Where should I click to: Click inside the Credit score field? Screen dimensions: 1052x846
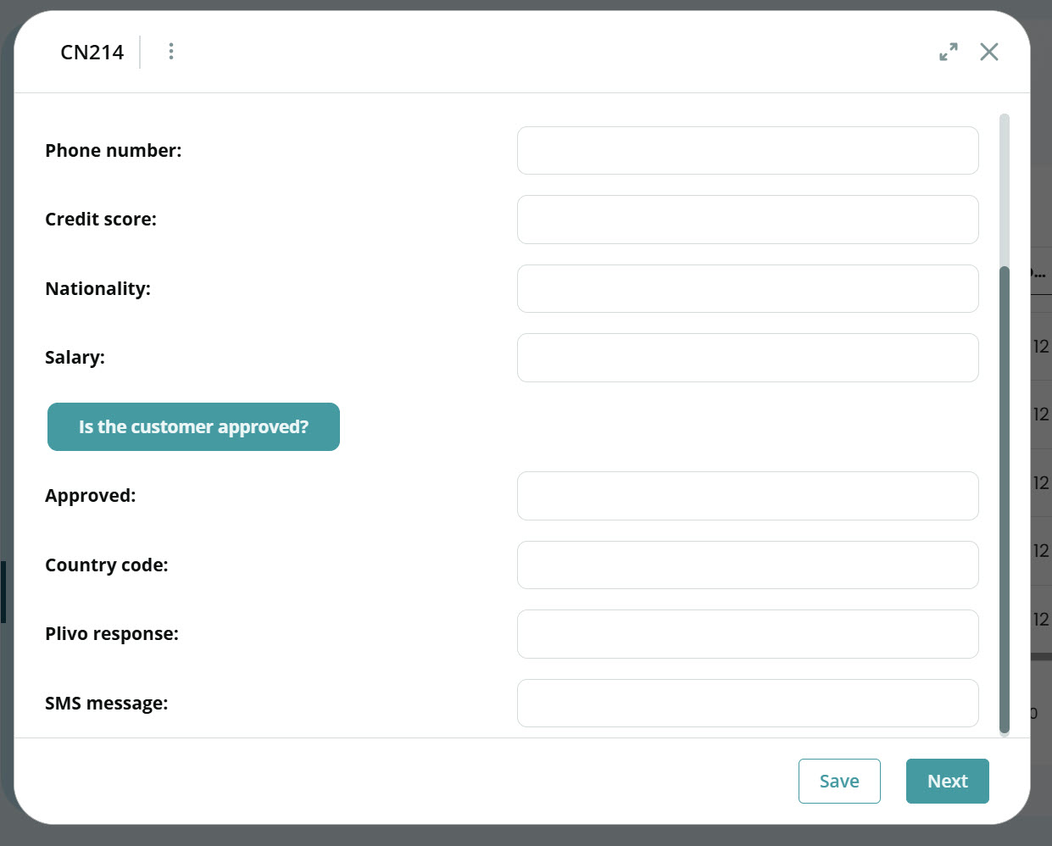[x=748, y=219]
